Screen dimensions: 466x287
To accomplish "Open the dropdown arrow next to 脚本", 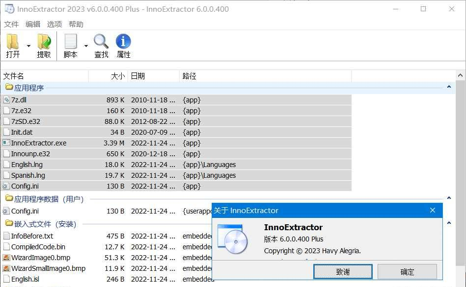I will point(86,46).
